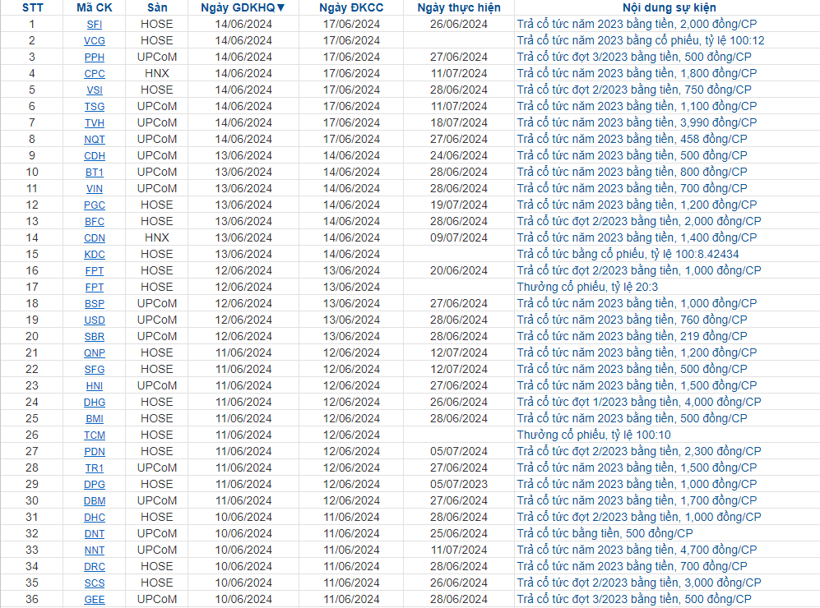This screenshot has height=608, width=820.
Task: Open the BMI stock code link
Action: tap(94, 419)
